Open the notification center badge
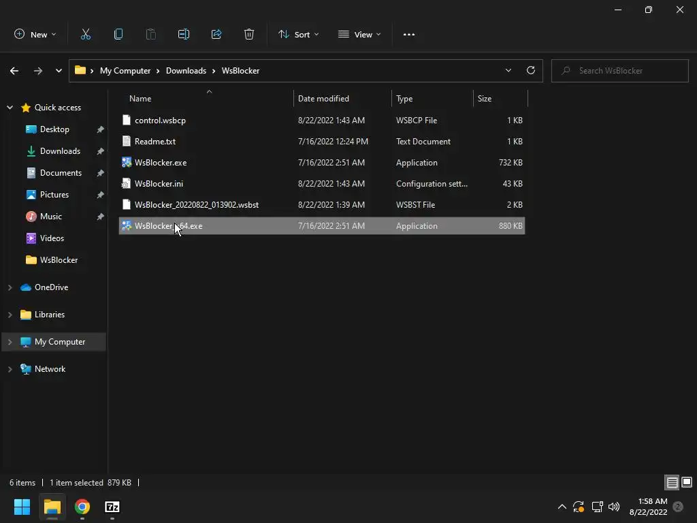This screenshot has height=523, width=697. pos(678,507)
